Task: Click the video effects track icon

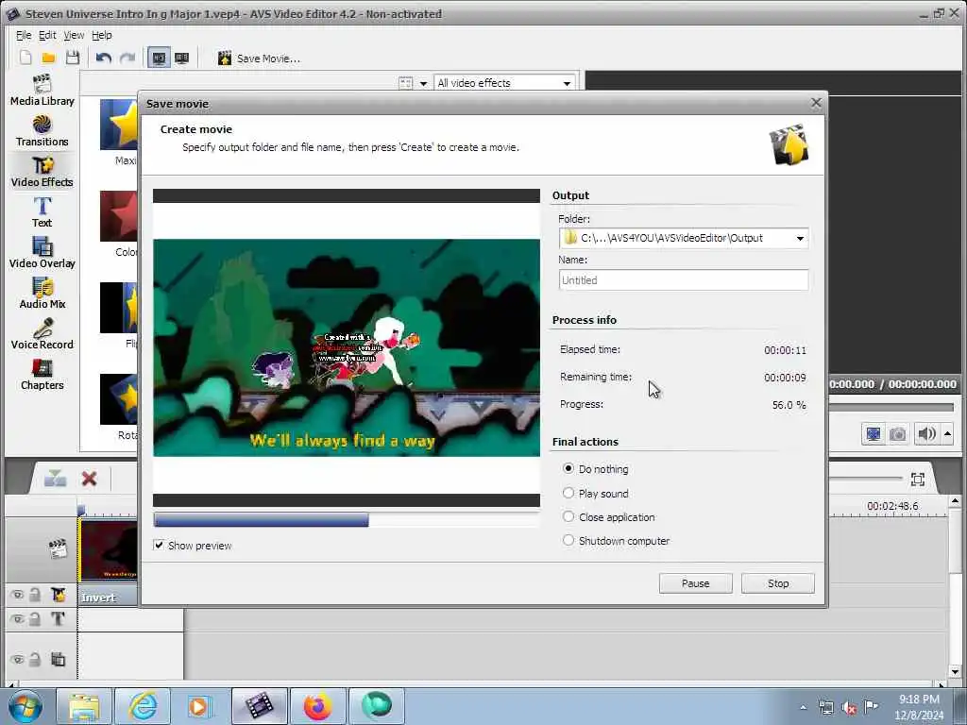Action: (58, 595)
